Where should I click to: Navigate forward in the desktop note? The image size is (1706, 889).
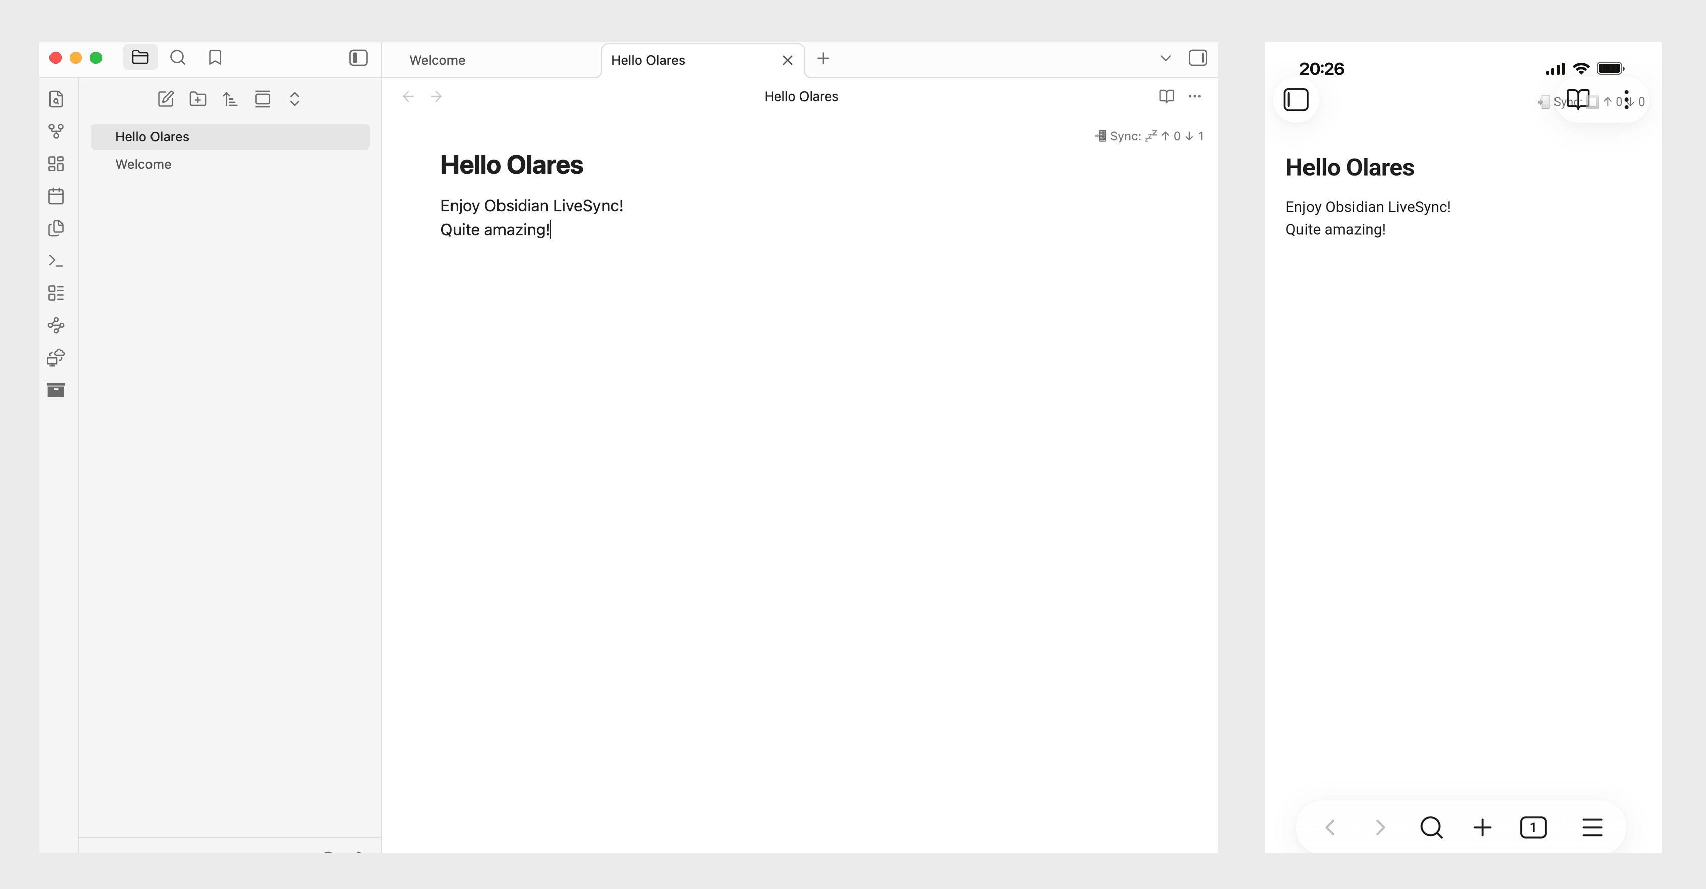[436, 96]
